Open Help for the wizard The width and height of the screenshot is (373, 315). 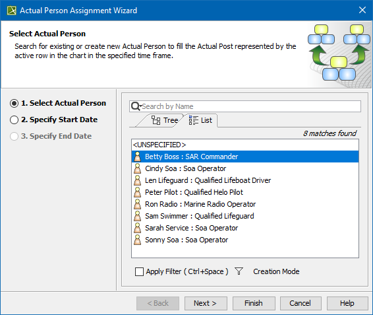pos(347,303)
